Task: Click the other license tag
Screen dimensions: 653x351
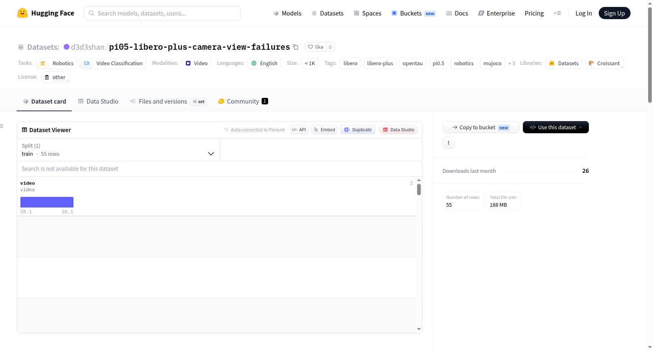Action: click(55, 77)
